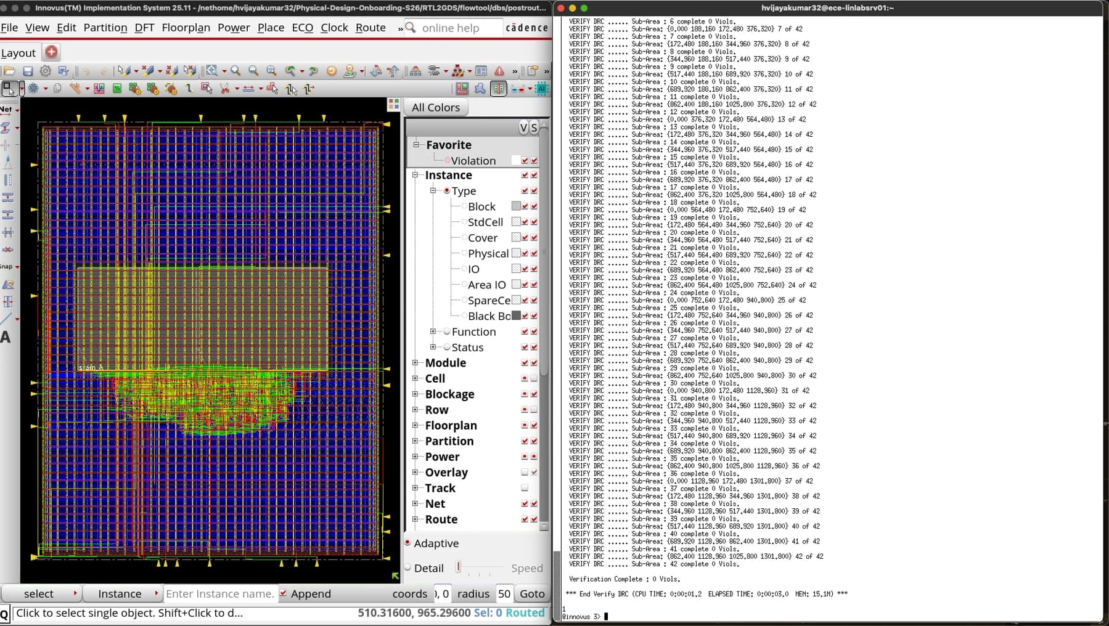The image size is (1109, 626).
Task: Select the Detail radio button
Action: [x=407, y=567]
